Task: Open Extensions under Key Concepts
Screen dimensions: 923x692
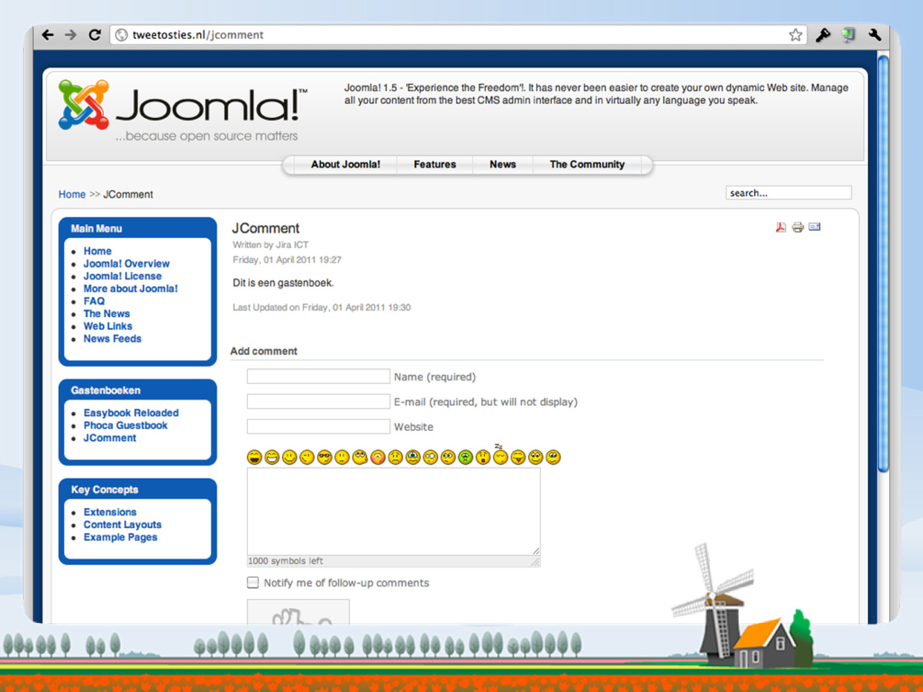Action: point(110,512)
